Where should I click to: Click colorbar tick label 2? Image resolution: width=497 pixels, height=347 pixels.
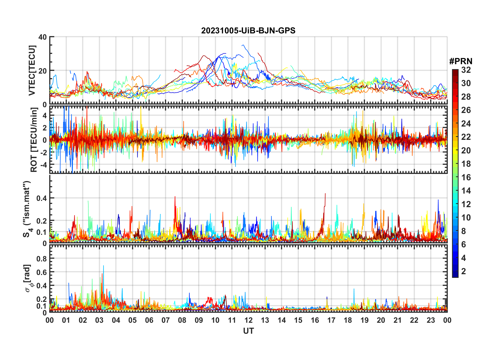(x=464, y=271)
